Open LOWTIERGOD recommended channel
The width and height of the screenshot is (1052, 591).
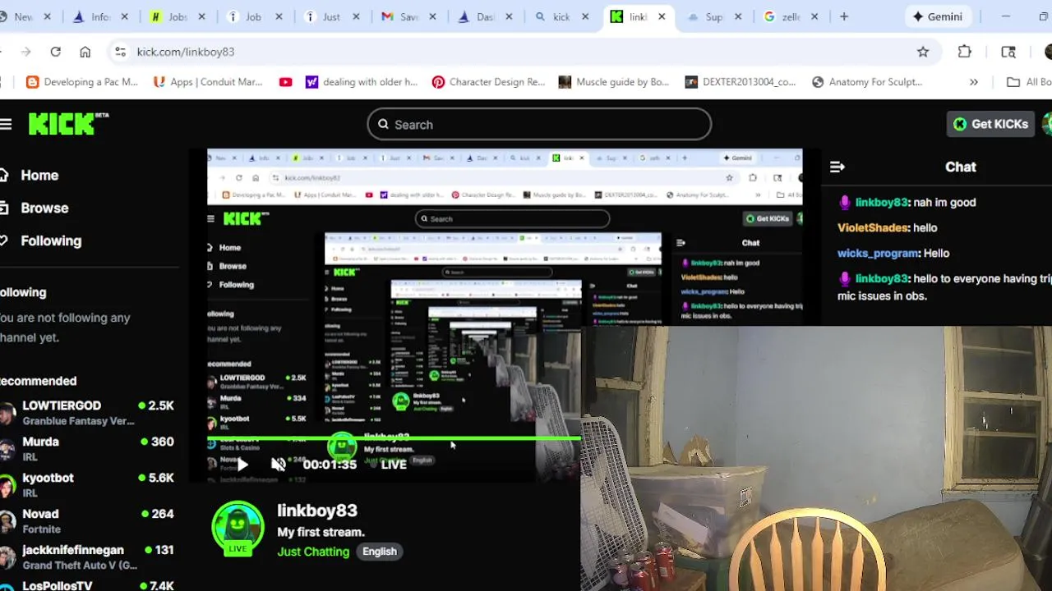click(x=87, y=413)
